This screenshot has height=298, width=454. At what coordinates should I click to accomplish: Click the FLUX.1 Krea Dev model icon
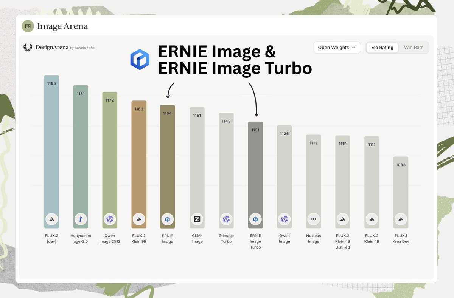(401, 219)
